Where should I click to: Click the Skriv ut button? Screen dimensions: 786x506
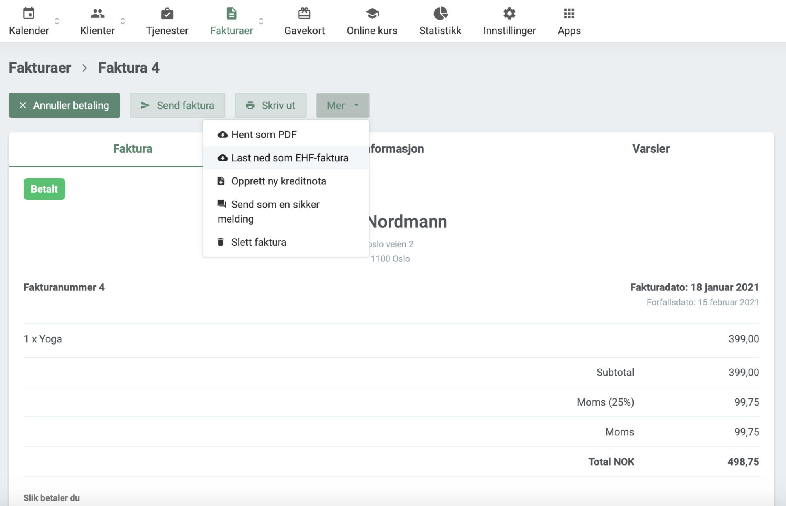(x=270, y=105)
